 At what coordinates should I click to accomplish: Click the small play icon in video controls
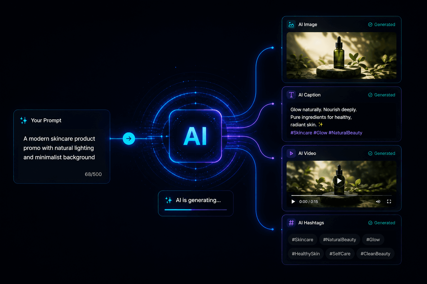click(x=293, y=202)
